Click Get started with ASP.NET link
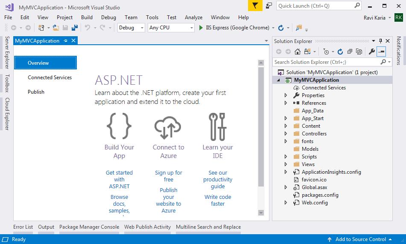 (119, 179)
